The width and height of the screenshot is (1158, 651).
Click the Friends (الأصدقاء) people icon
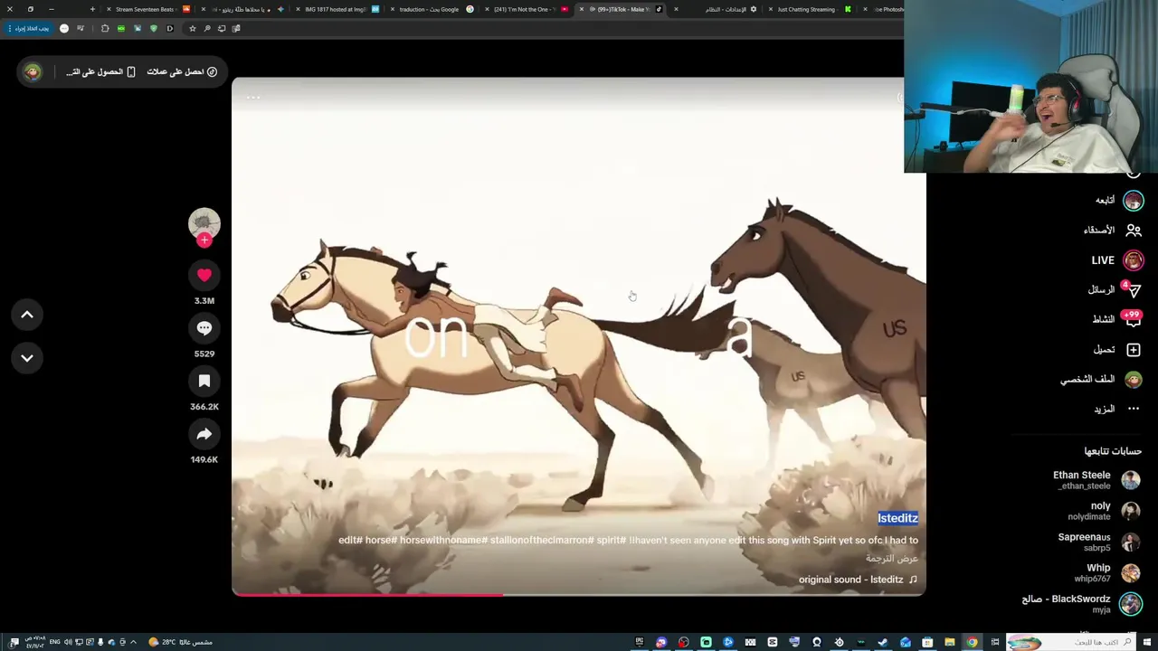pos(1134,231)
